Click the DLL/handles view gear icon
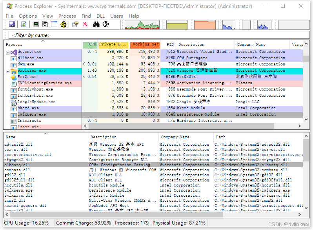This screenshot has width=313, height=230. [x=64, y=24]
